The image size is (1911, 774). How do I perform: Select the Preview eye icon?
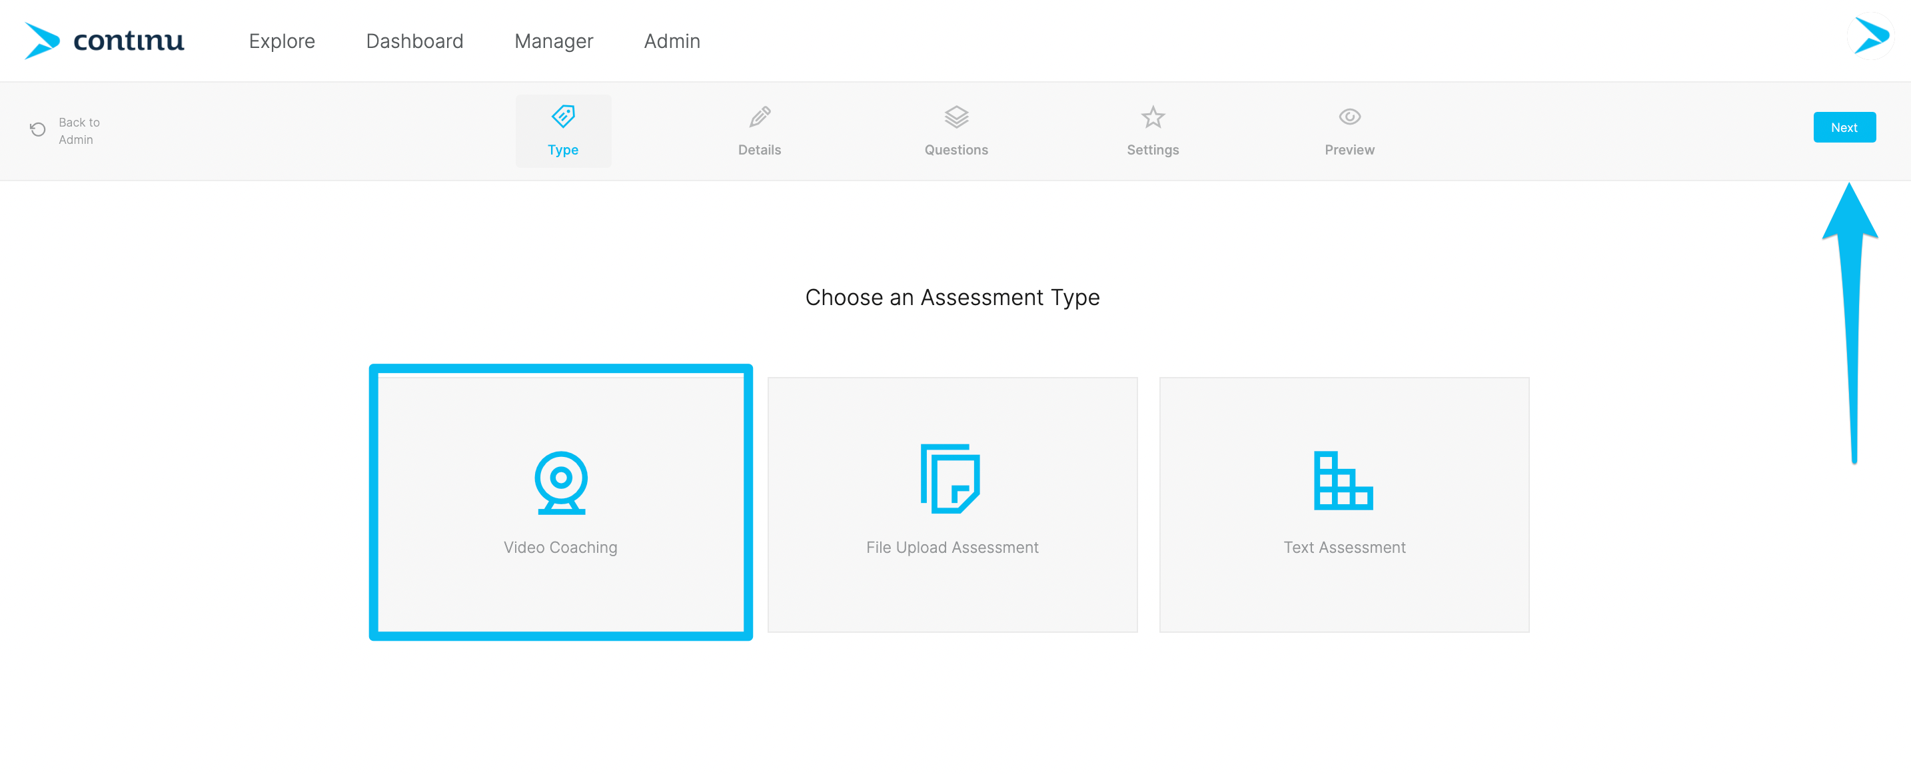[1349, 117]
